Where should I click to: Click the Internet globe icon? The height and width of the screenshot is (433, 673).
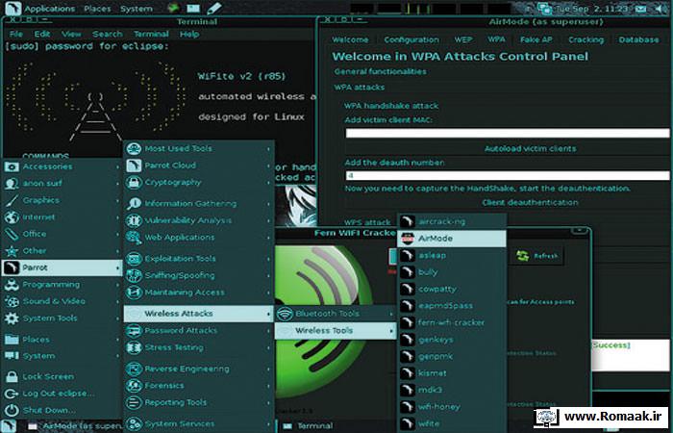[12, 216]
